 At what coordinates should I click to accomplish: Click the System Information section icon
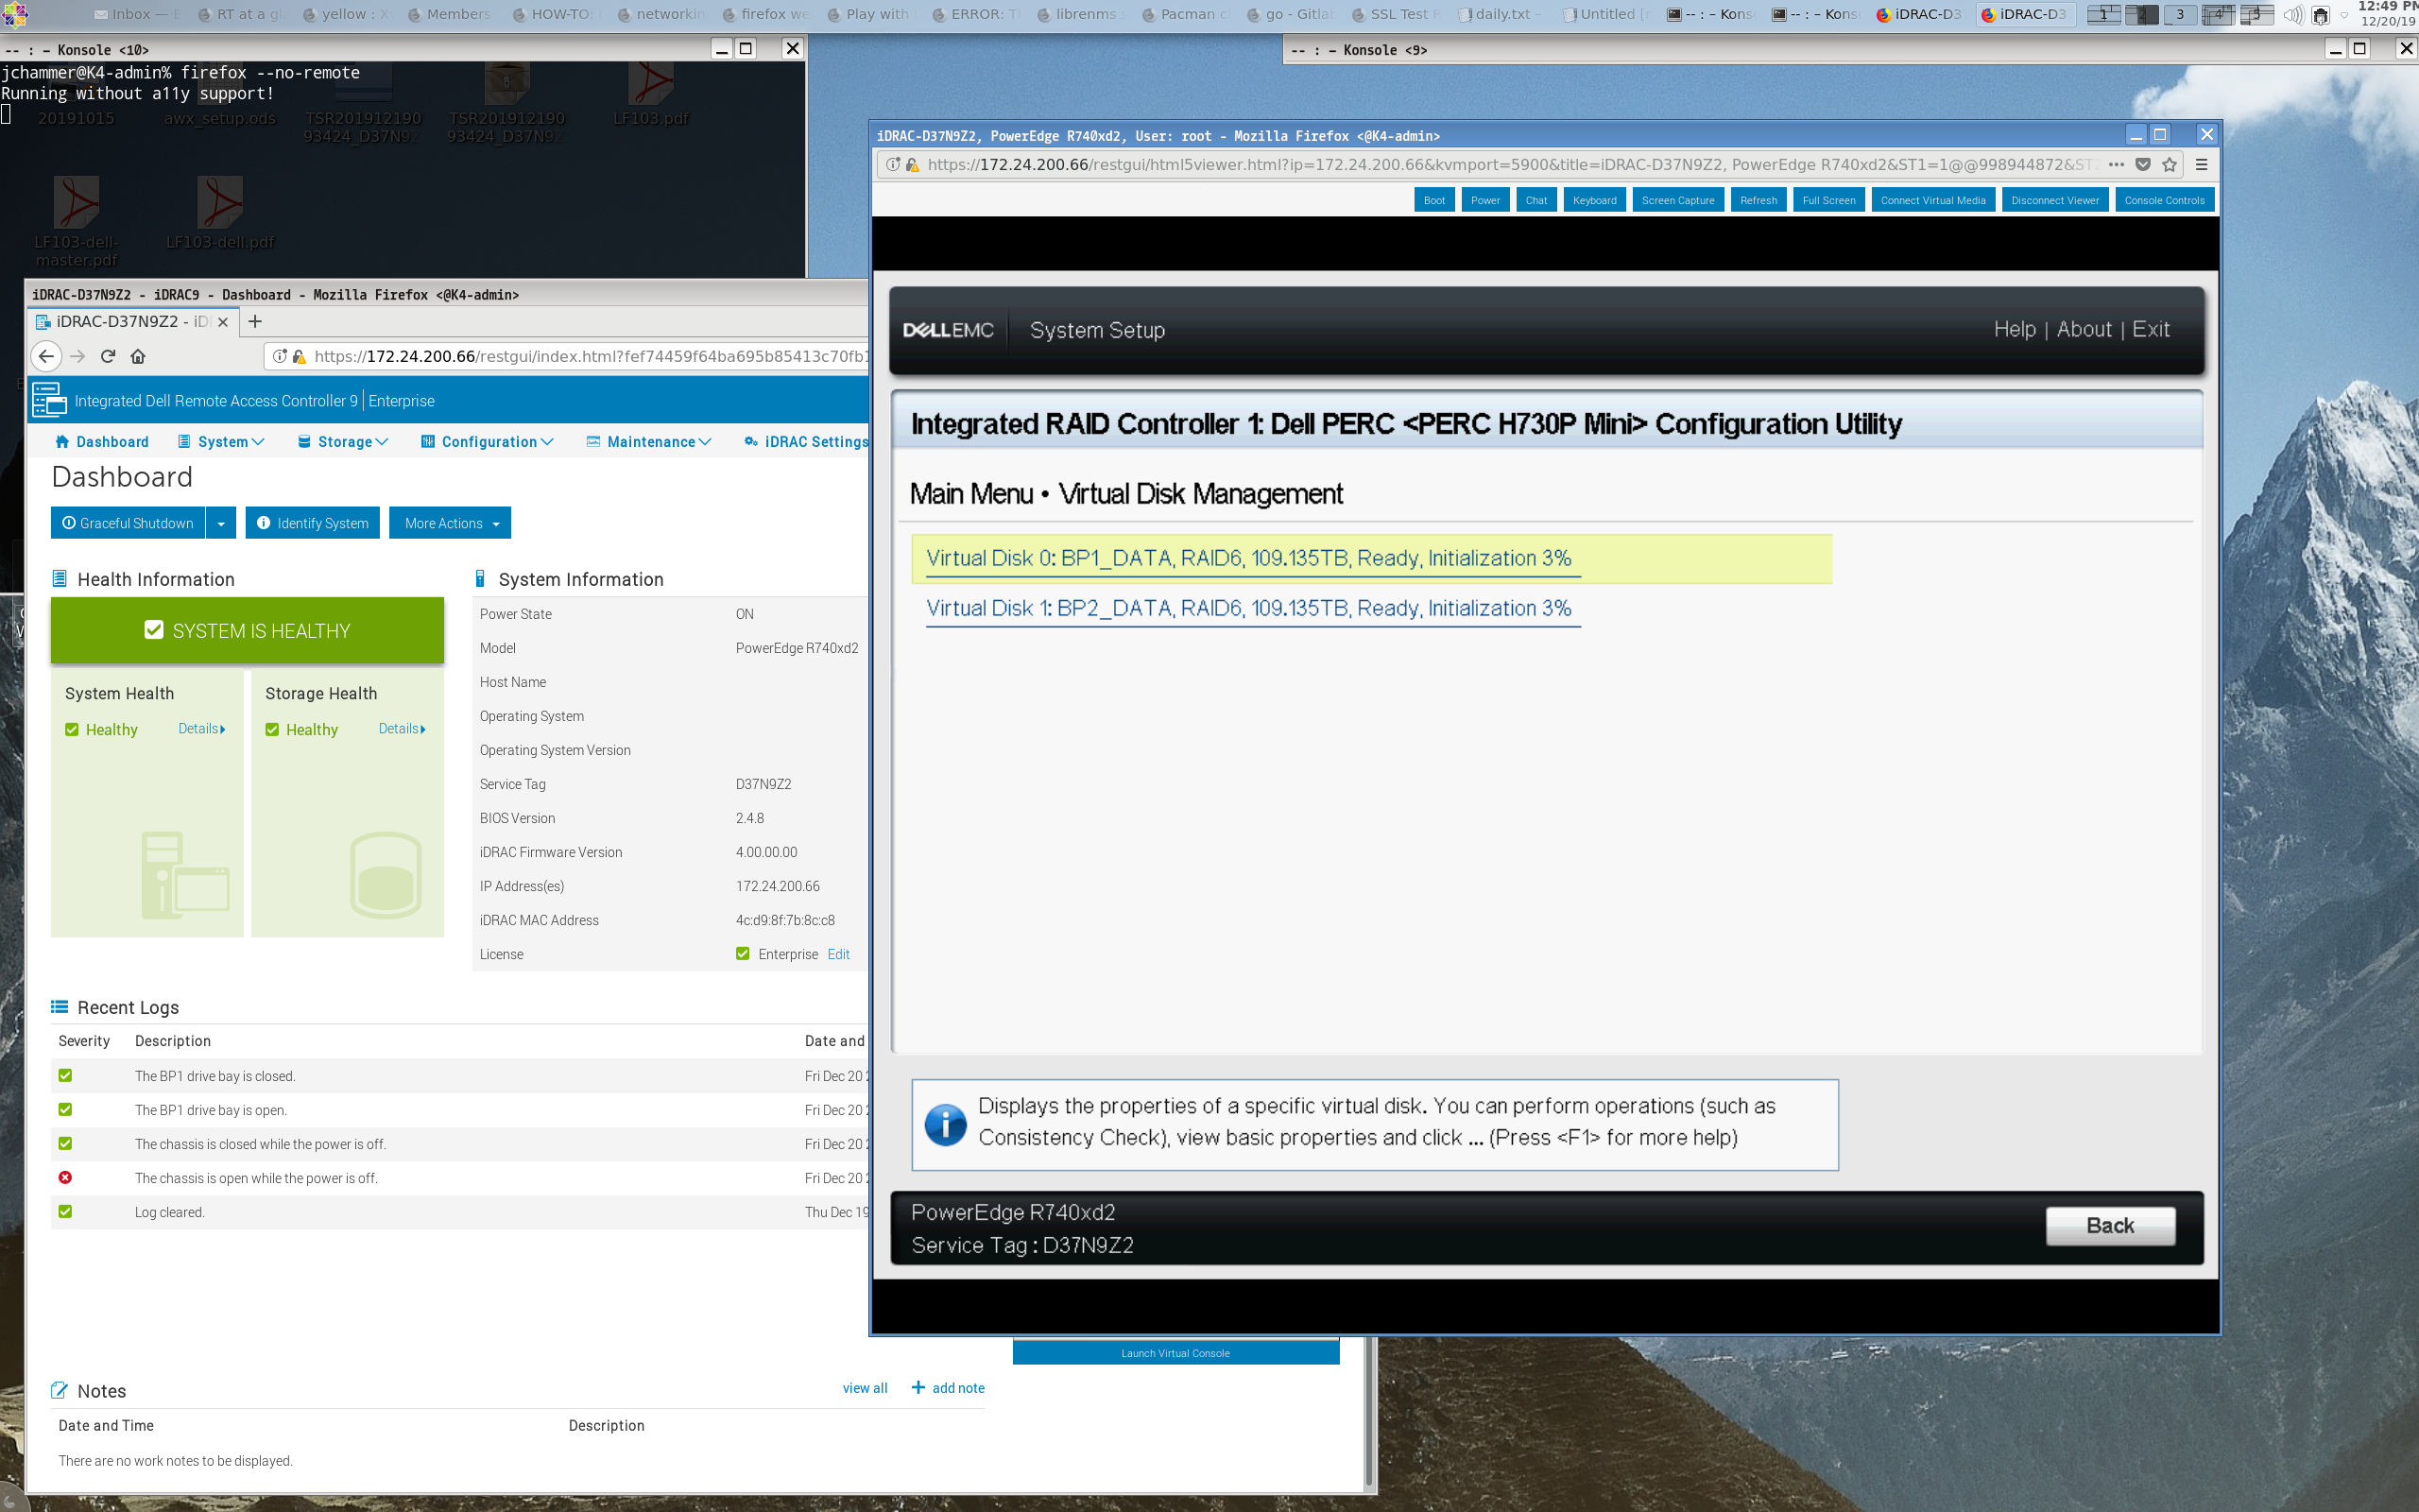point(480,579)
